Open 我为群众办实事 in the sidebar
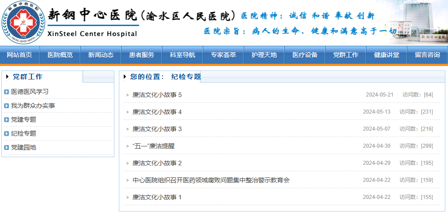The width and height of the screenshot is (448, 216). 33,106
